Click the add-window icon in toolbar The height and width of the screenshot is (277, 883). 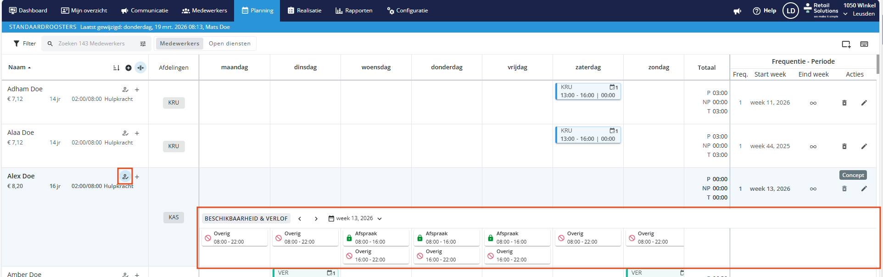pos(846,44)
